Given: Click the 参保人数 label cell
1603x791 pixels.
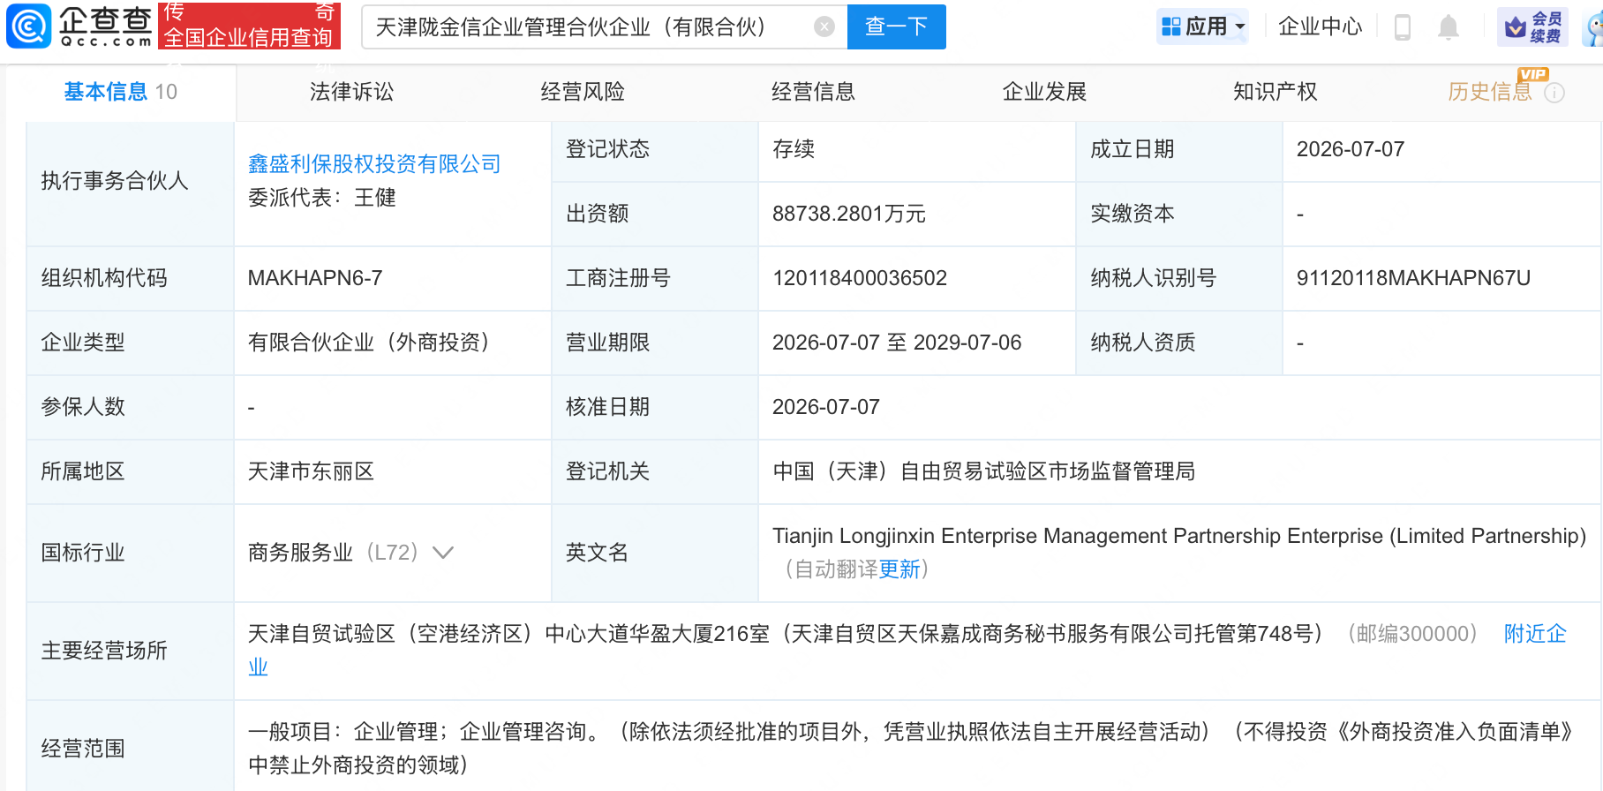Looking at the screenshot, I should coord(131,408).
